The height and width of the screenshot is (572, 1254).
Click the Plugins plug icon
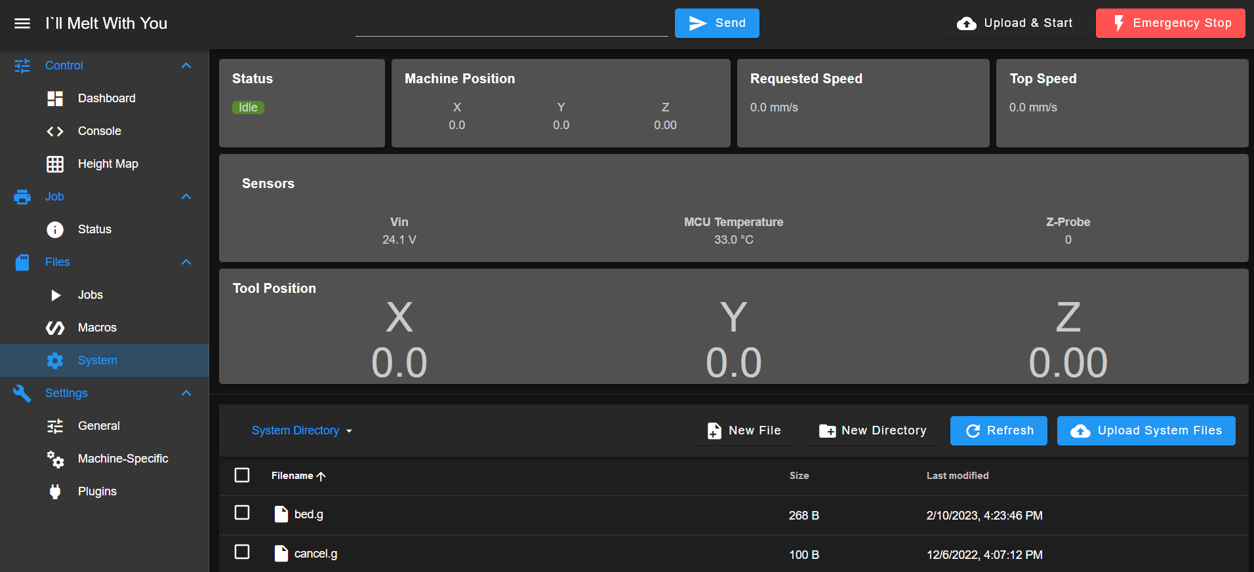click(55, 491)
